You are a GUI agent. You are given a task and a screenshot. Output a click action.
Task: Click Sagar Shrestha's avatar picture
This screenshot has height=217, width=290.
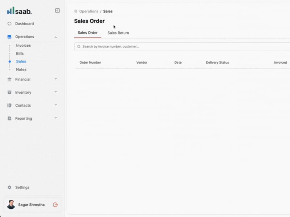pos(11,205)
